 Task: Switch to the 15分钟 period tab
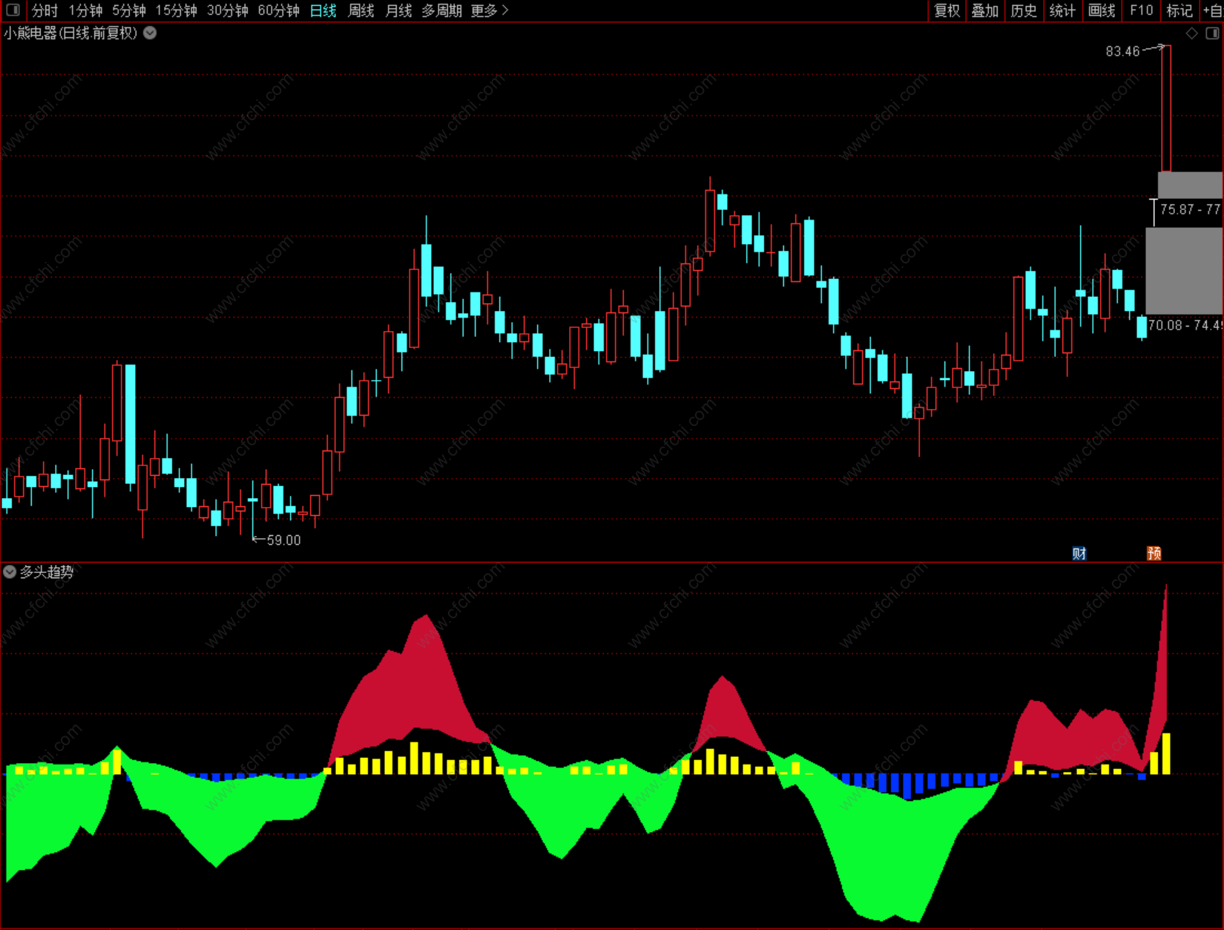pyautogui.click(x=177, y=10)
